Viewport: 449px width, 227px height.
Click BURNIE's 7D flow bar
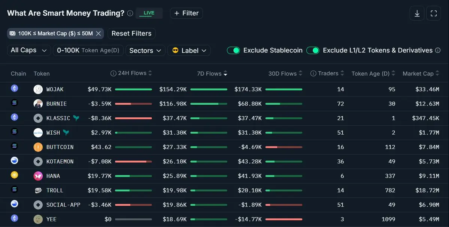209,104
